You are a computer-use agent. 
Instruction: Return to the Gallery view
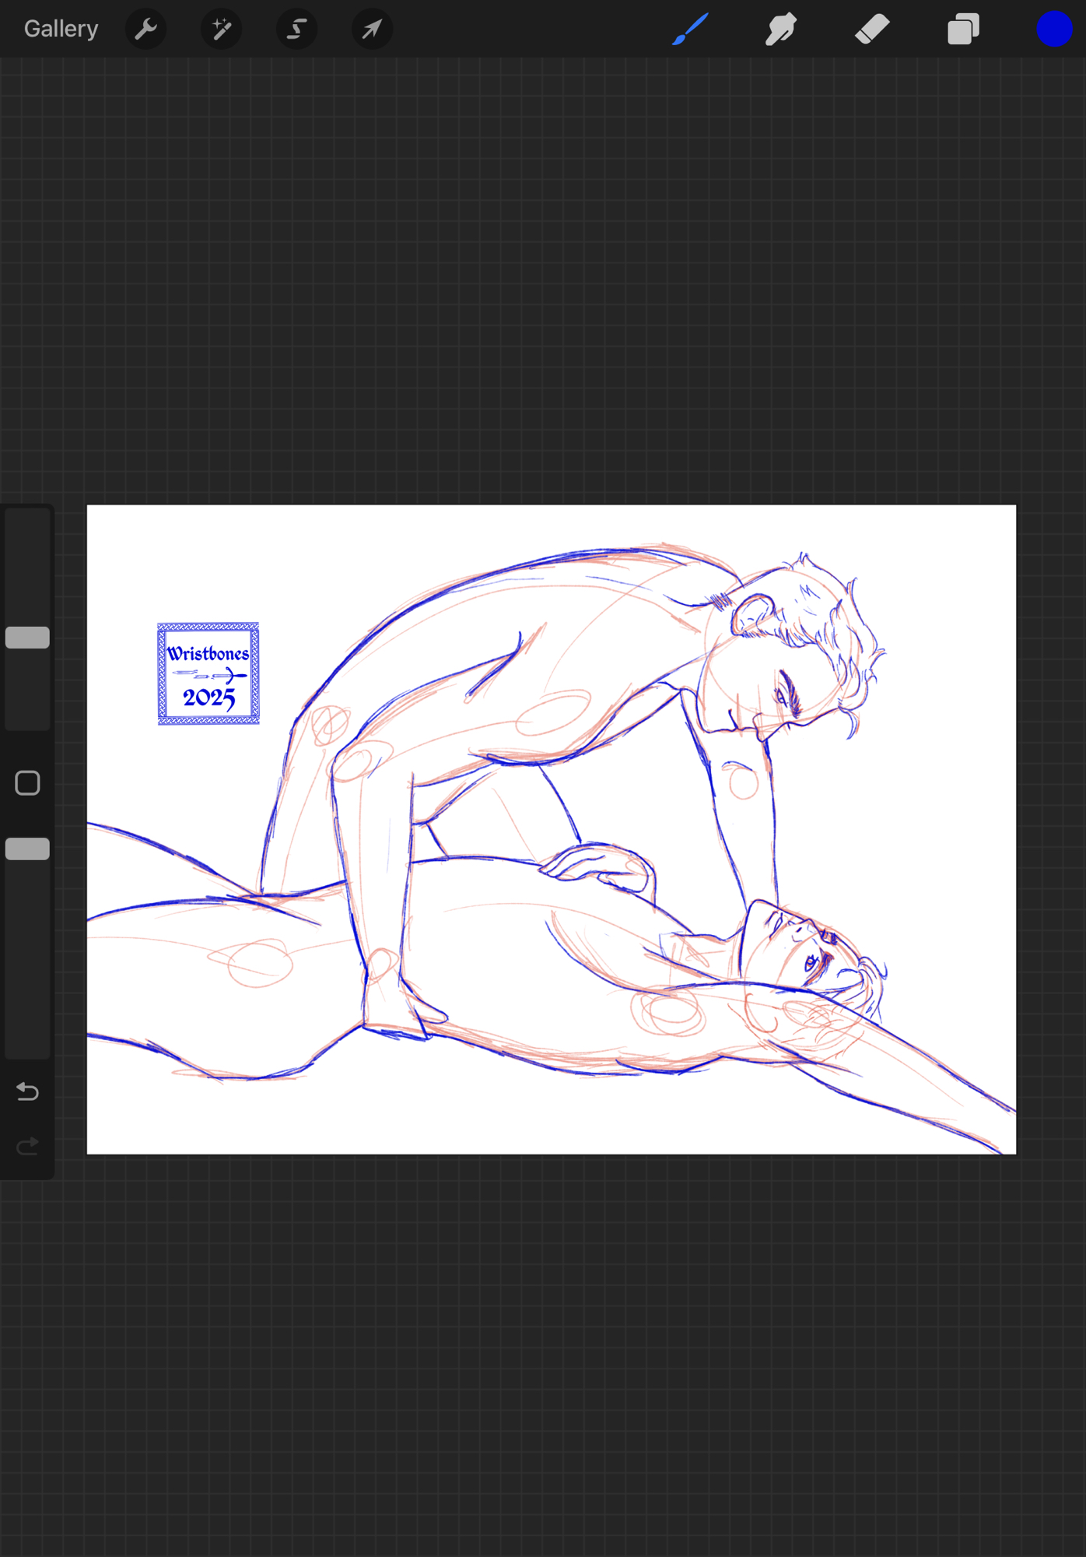pyautogui.click(x=61, y=29)
